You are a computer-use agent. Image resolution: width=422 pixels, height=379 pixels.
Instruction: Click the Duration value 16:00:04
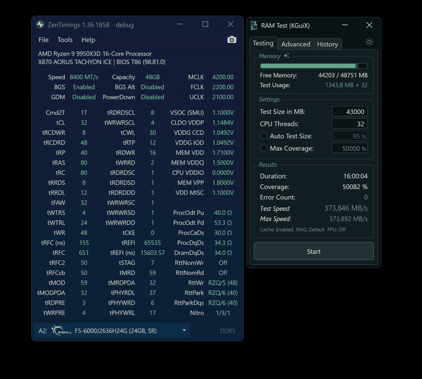(355, 176)
